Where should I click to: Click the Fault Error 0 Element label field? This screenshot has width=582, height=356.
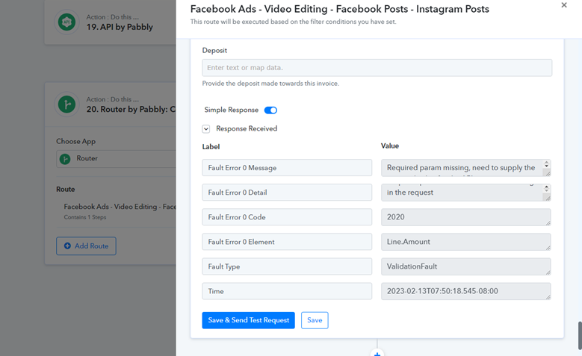pos(287,242)
